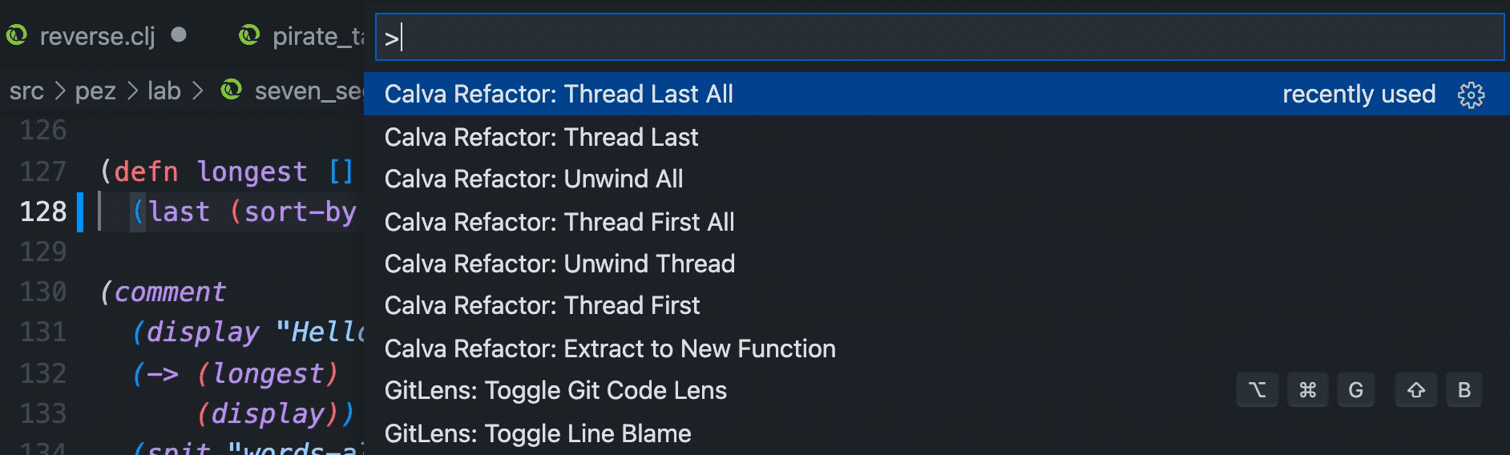Choose Calva Refactor: Thread First
Image resolution: width=1510 pixels, height=455 pixels.
pyautogui.click(x=542, y=305)
